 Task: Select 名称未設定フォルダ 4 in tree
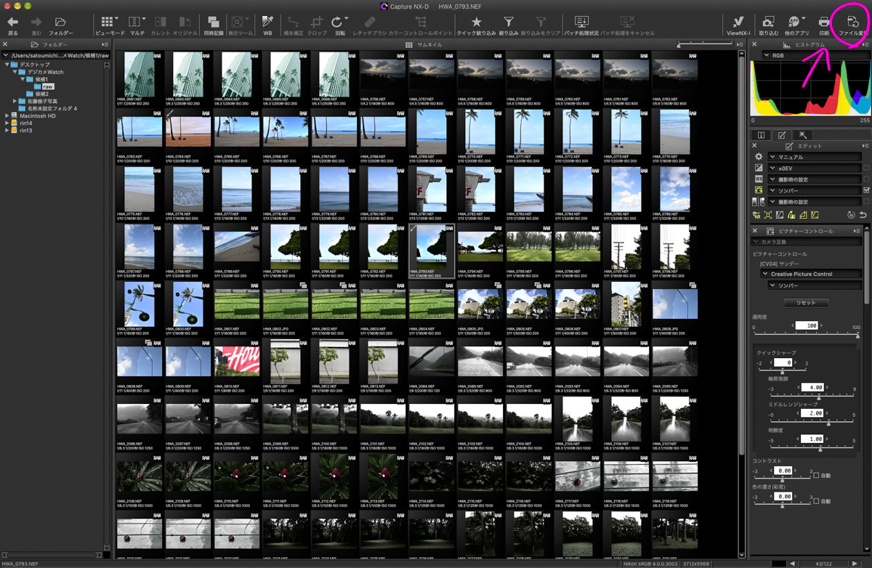pyautogui.click(x=52, y=108)
